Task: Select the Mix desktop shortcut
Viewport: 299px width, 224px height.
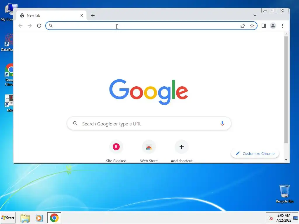Action: pos(9,103)
